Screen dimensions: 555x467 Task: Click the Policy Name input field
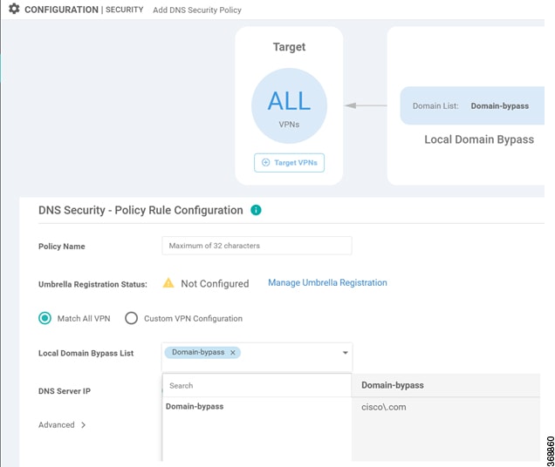[257, 246]
